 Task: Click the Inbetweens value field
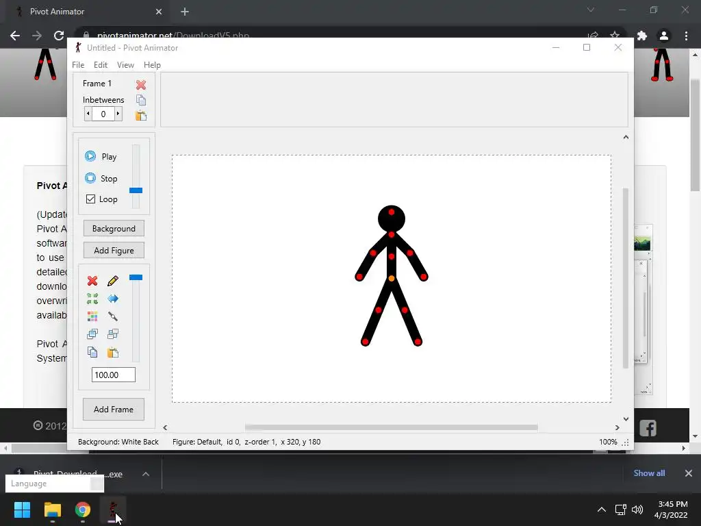[103, 114]
